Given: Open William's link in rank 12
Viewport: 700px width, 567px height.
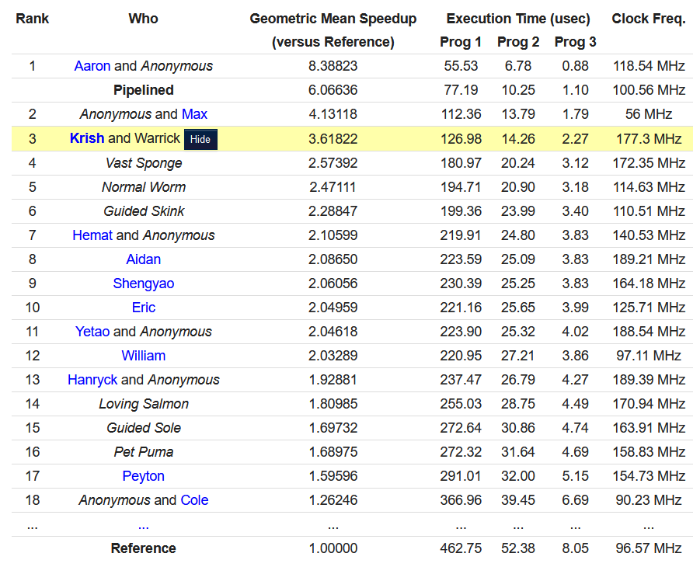Looking at the screenshot, I should click(x=143, y=355).
